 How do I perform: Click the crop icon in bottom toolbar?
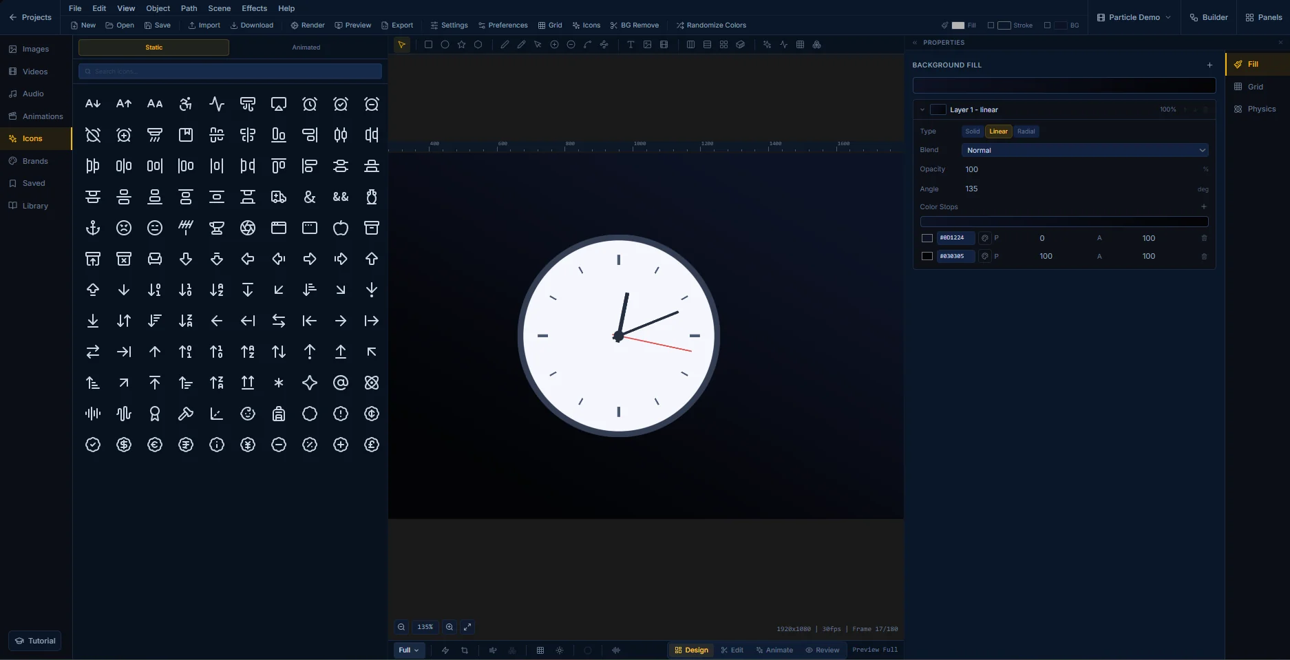click(465, 650)
